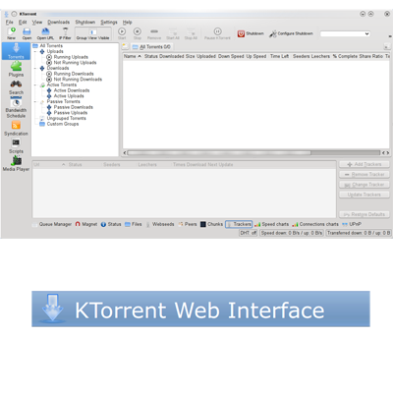Select All Torrents in group tree

pyautogui.click(x=48, y=46)
